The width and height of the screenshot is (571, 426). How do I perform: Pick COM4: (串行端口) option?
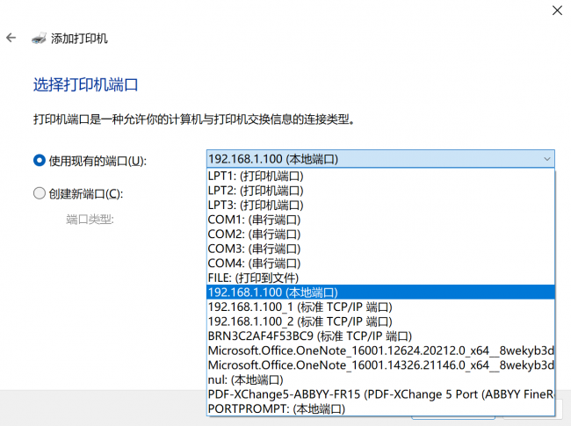[380, 264]
